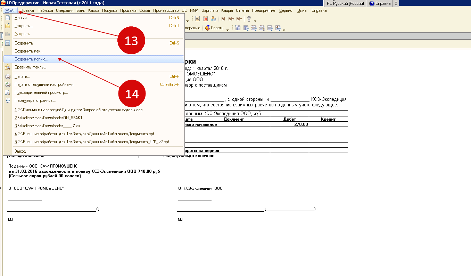Select Сохранить копию... menu entry
471x276 pixels.
pos(93,59)
